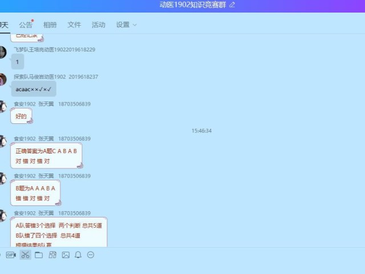365x274 pixels.
Task: Click sender name 飞梦队 above message 1
Action: click(x=55, y=50)
